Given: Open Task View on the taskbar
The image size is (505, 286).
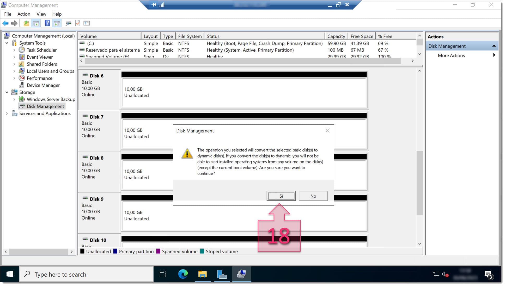Looking at the screenshot, I should (163, 274).
